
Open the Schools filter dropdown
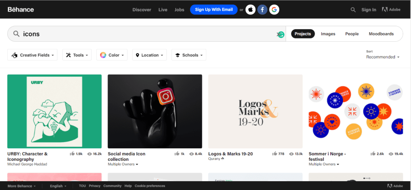click(189, 55)
